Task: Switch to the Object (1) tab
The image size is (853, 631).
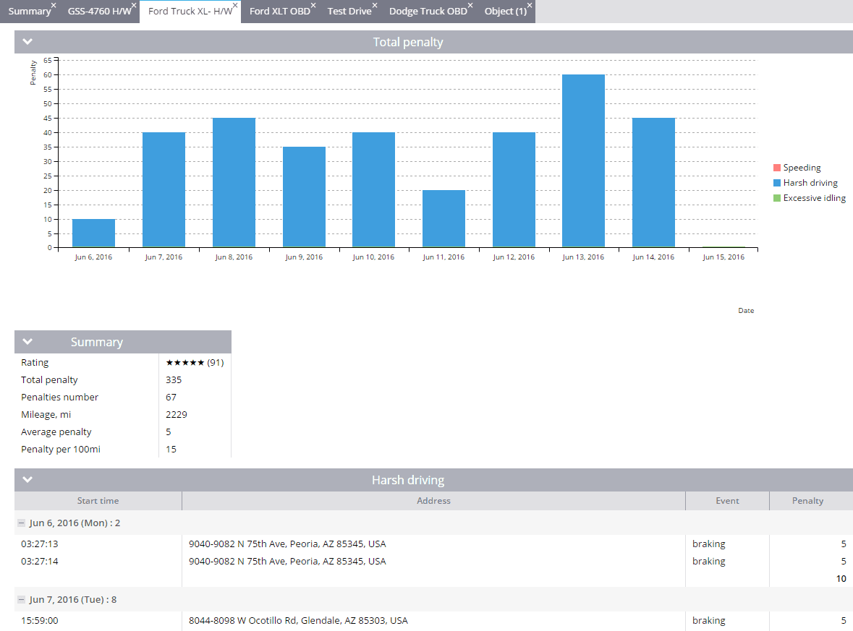Action: click(506, 12)
